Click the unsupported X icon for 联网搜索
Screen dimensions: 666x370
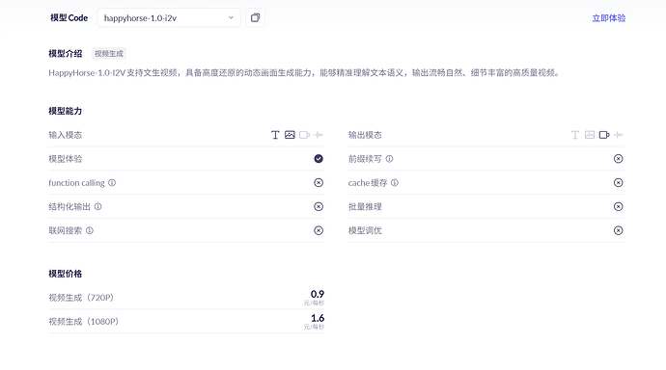tap(319, 230)
